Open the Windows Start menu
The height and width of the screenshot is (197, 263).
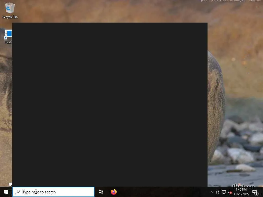[x=6, y=192]
